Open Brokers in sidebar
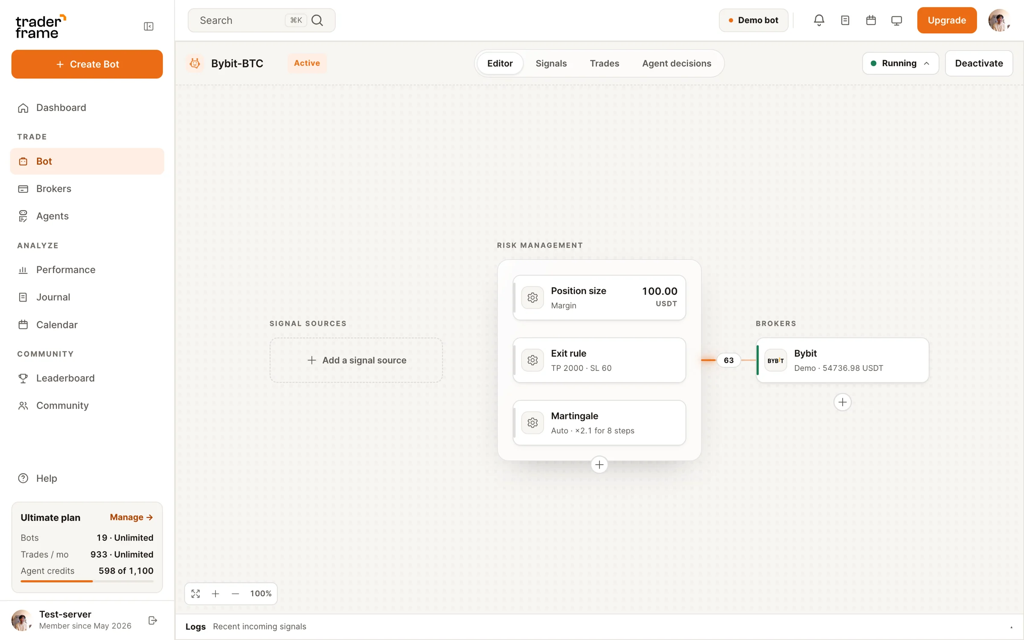 pyautogui.click(x=87, y=189)
